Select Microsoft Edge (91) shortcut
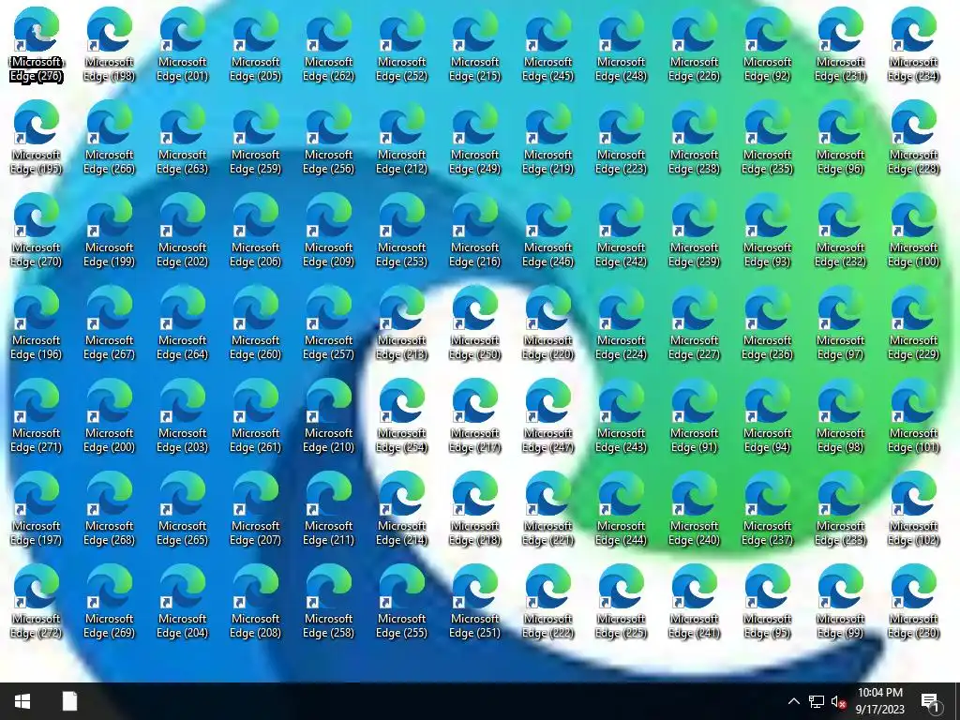 click(694, 415)
